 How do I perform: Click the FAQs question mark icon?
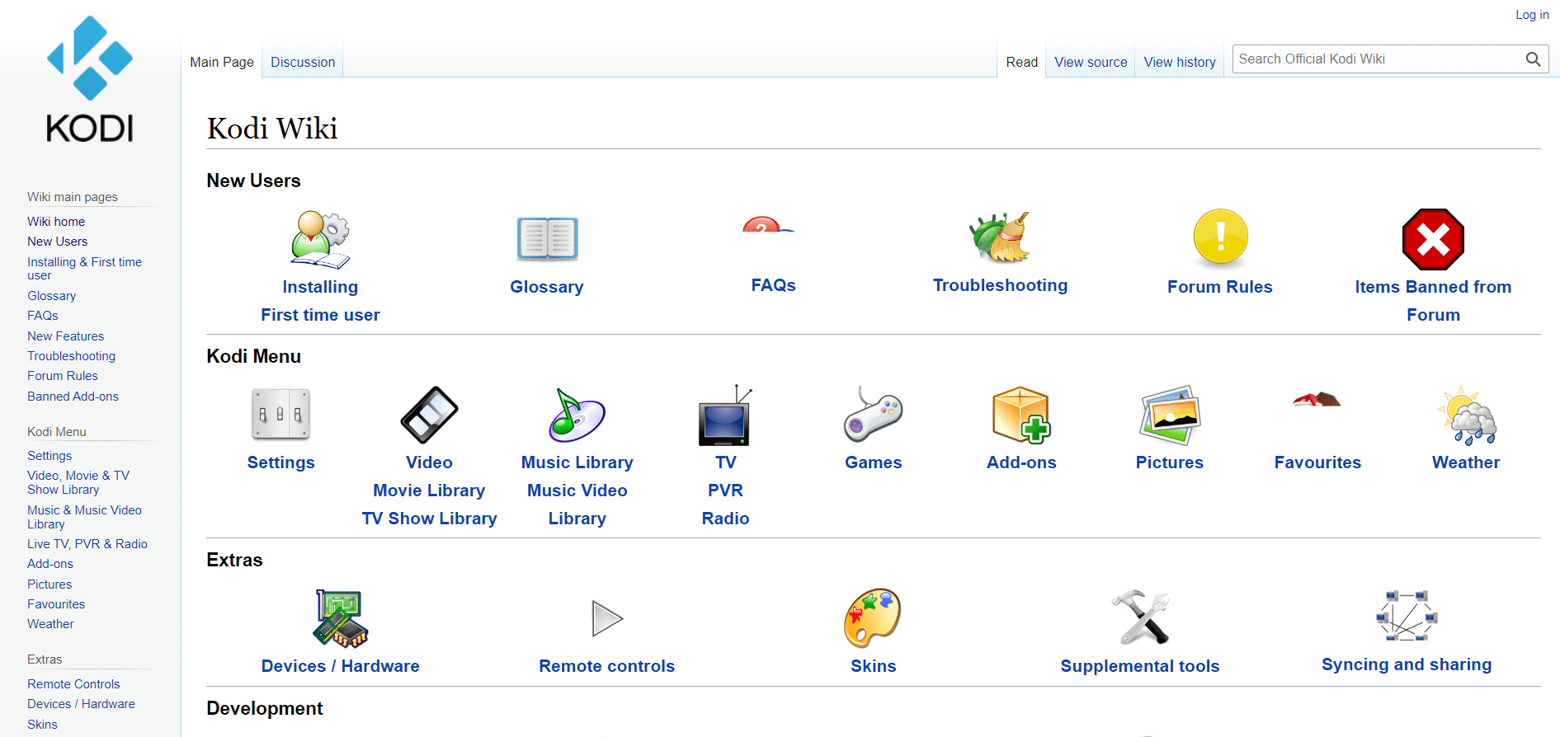[768, 224]
